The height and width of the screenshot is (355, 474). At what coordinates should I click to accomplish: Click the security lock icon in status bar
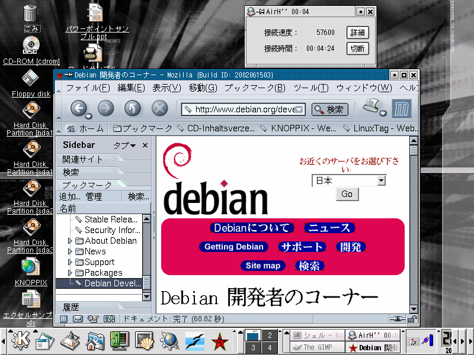412,319
